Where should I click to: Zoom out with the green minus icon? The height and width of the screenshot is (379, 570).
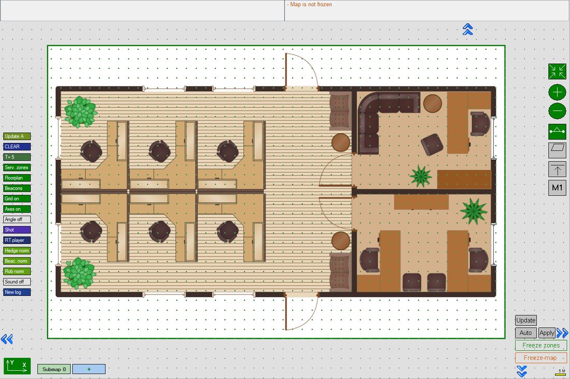[x=557, y=110]
